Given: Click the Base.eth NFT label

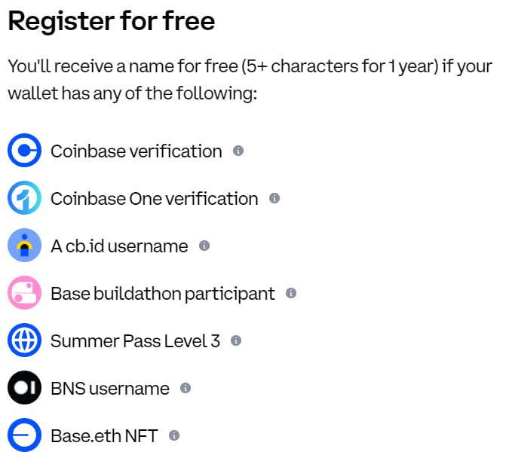Looking at the screenshot, I should pyautogui.click(x=104, y=436).
